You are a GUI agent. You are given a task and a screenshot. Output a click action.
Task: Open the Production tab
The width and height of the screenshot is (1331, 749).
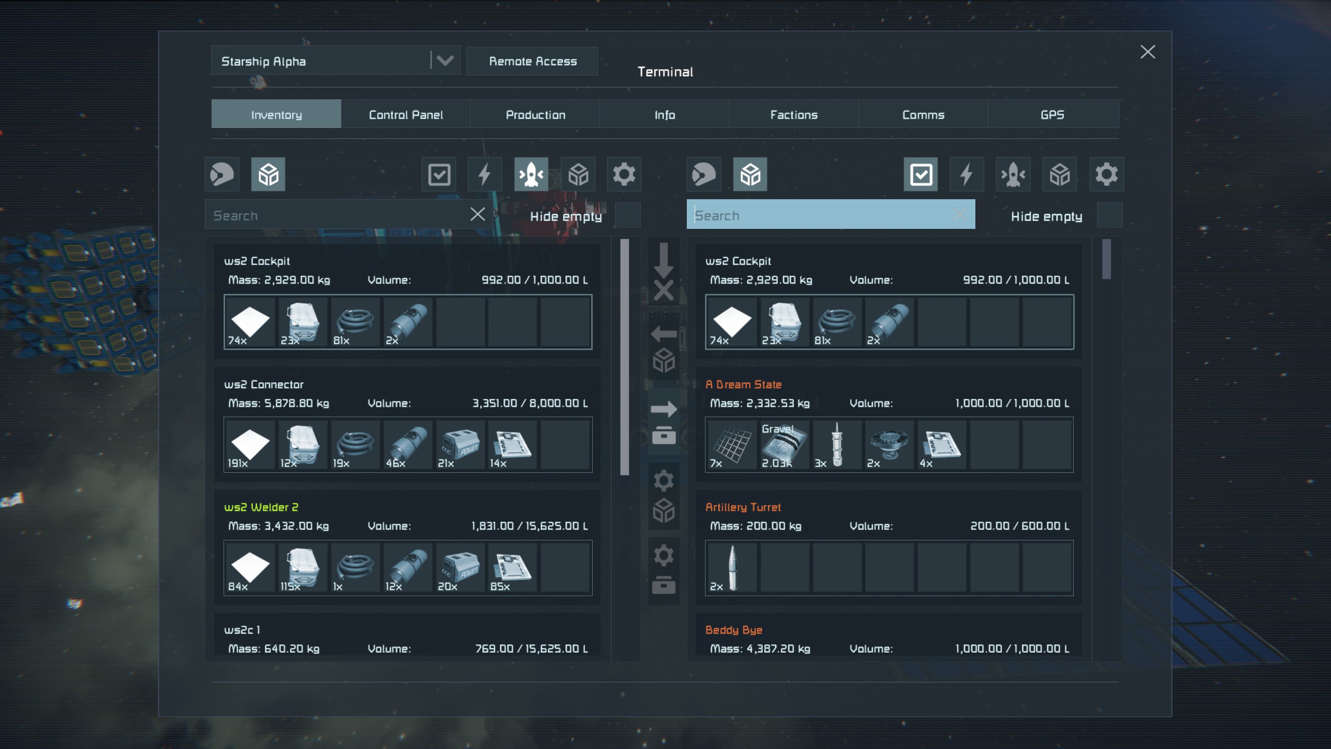[535, 114]
